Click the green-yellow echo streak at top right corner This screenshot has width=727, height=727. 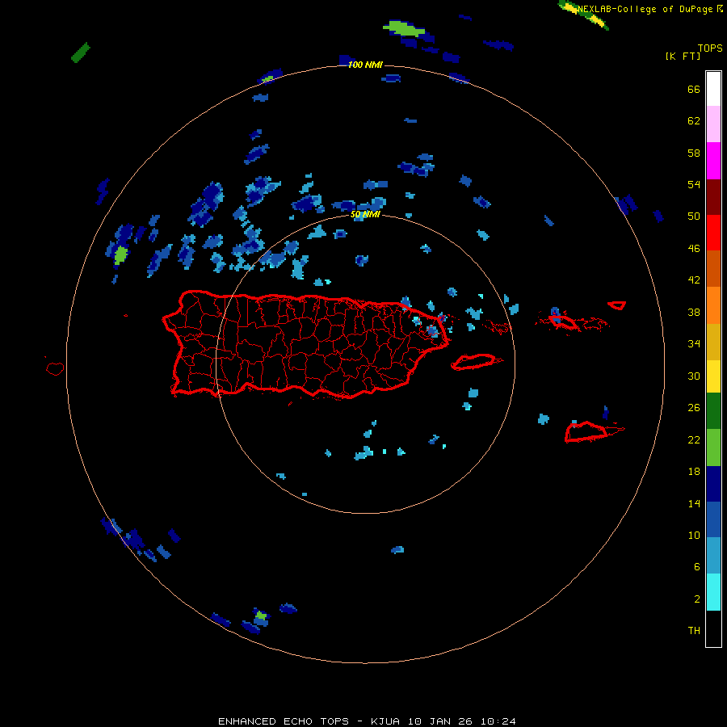click(x=585, y=15)
